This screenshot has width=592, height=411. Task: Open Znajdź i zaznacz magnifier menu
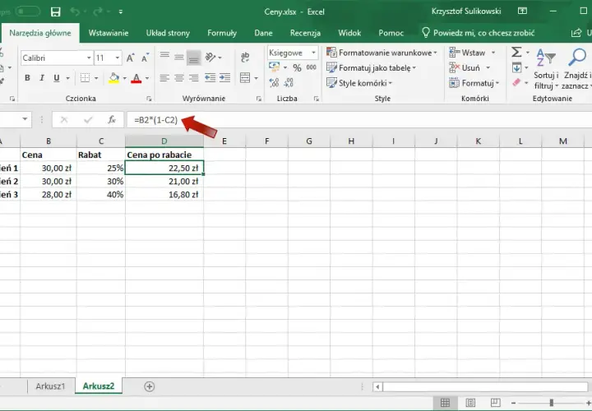pyautogui.click(x=576, y=69)
